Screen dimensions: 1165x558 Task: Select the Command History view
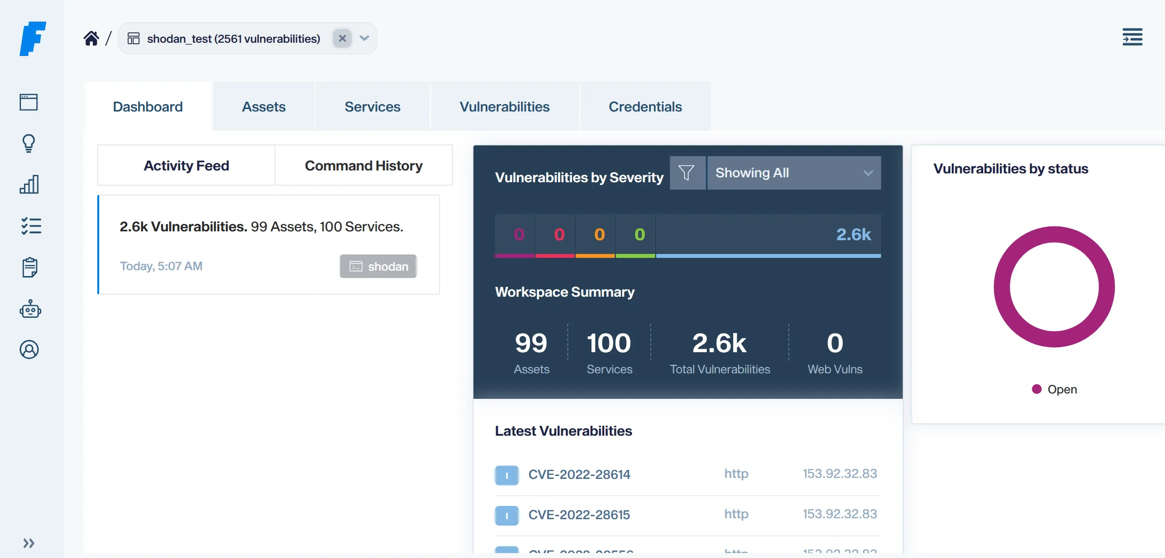(x=363, y=166)
